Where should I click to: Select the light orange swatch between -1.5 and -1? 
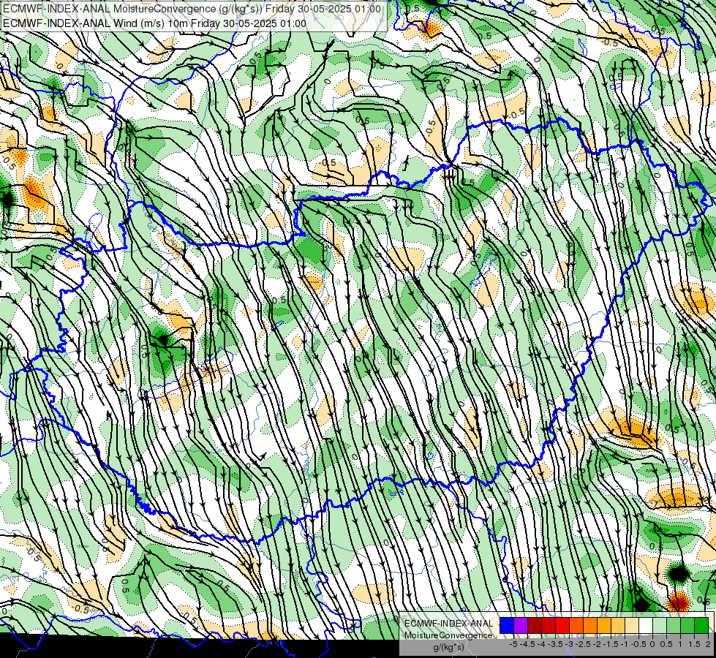[618, 625]
